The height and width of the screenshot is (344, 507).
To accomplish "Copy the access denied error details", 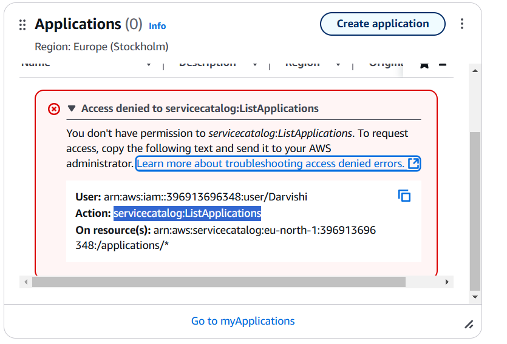I will click(404, 196).
